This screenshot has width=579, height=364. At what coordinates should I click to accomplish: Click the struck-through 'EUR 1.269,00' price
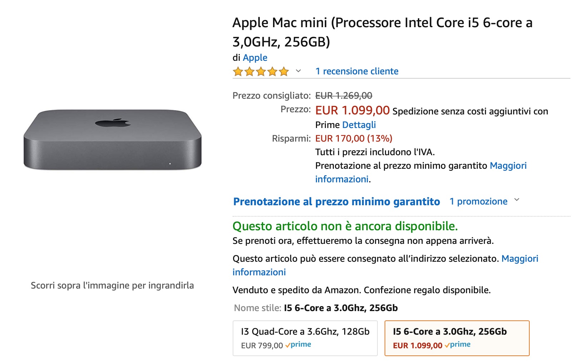pyautogui.click(x=343, y=95)
